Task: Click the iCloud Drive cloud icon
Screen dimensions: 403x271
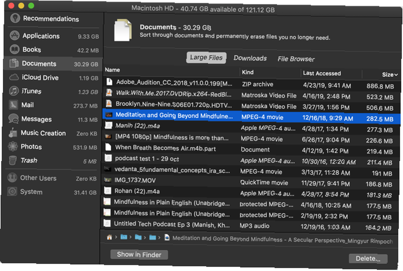Action: (x=14, y=77)
